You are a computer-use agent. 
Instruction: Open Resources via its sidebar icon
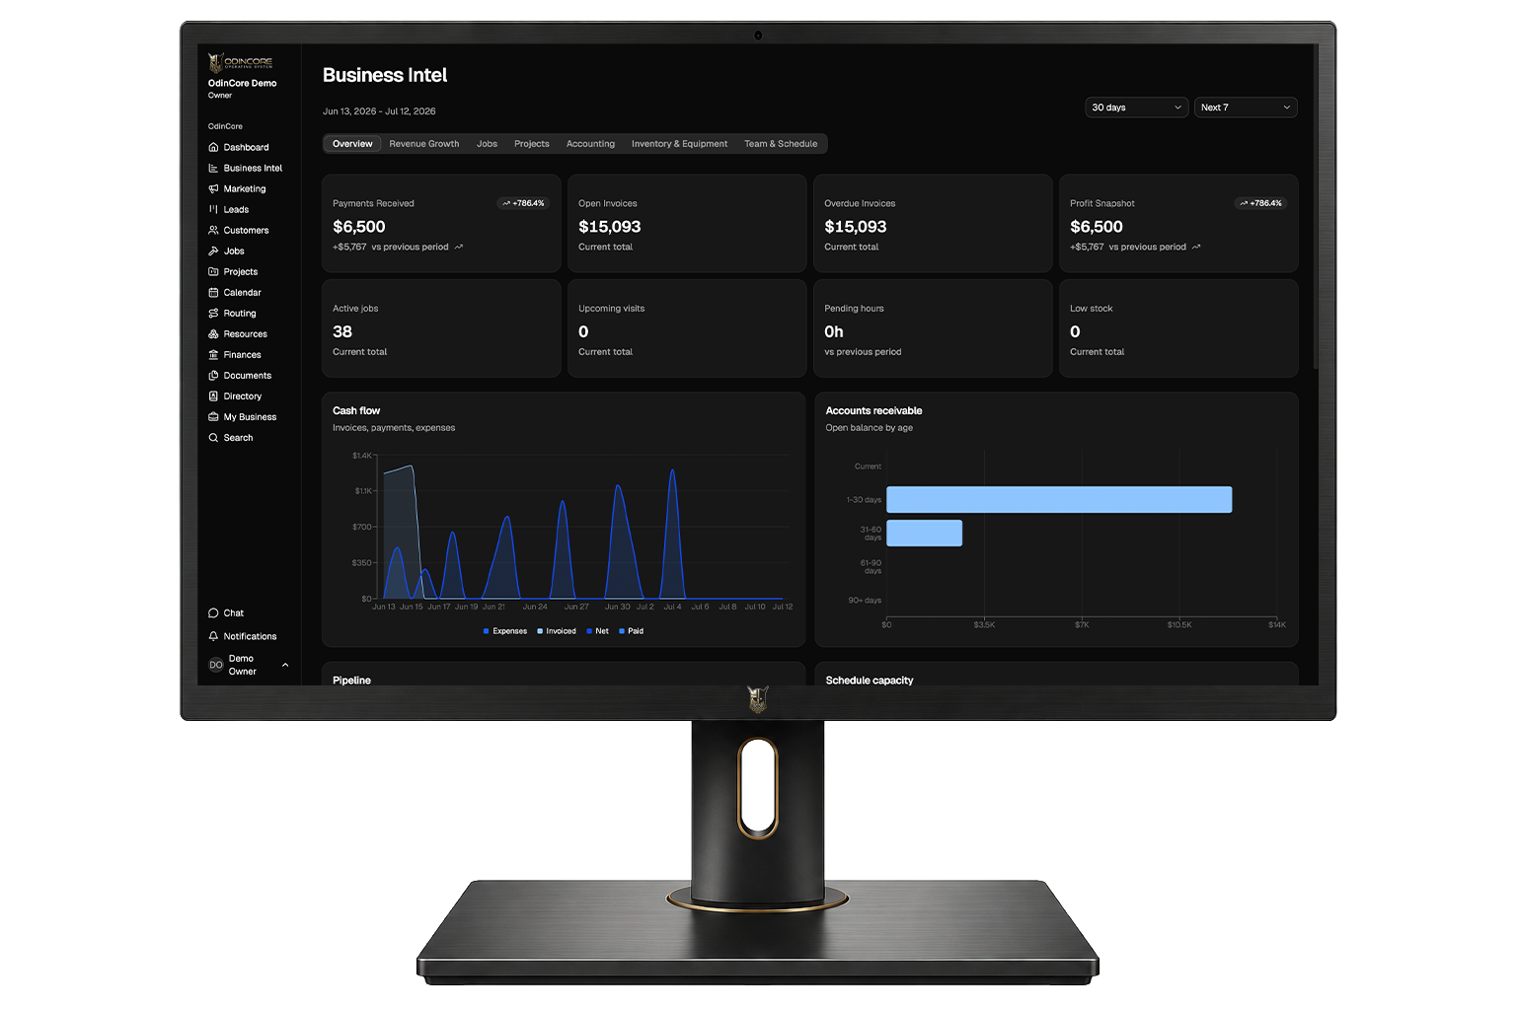[x=213, y=333]
